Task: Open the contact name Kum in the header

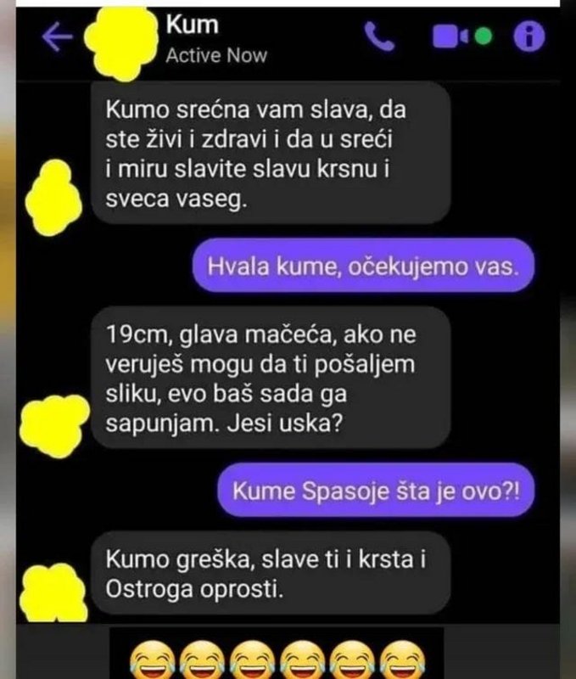Action: 193,25
